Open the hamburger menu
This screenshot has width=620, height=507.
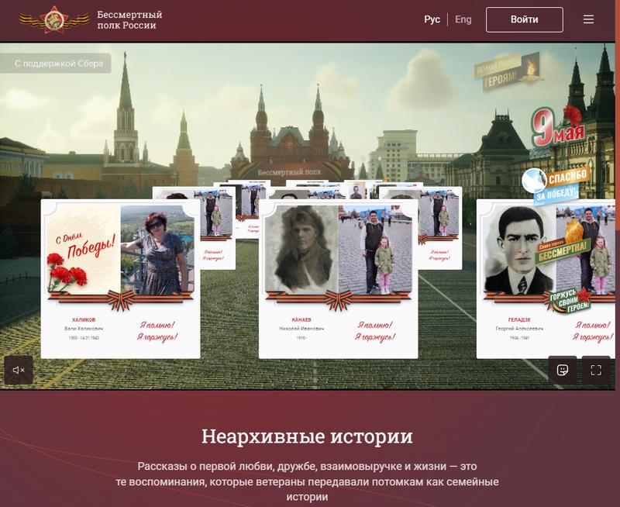(588, 19)
